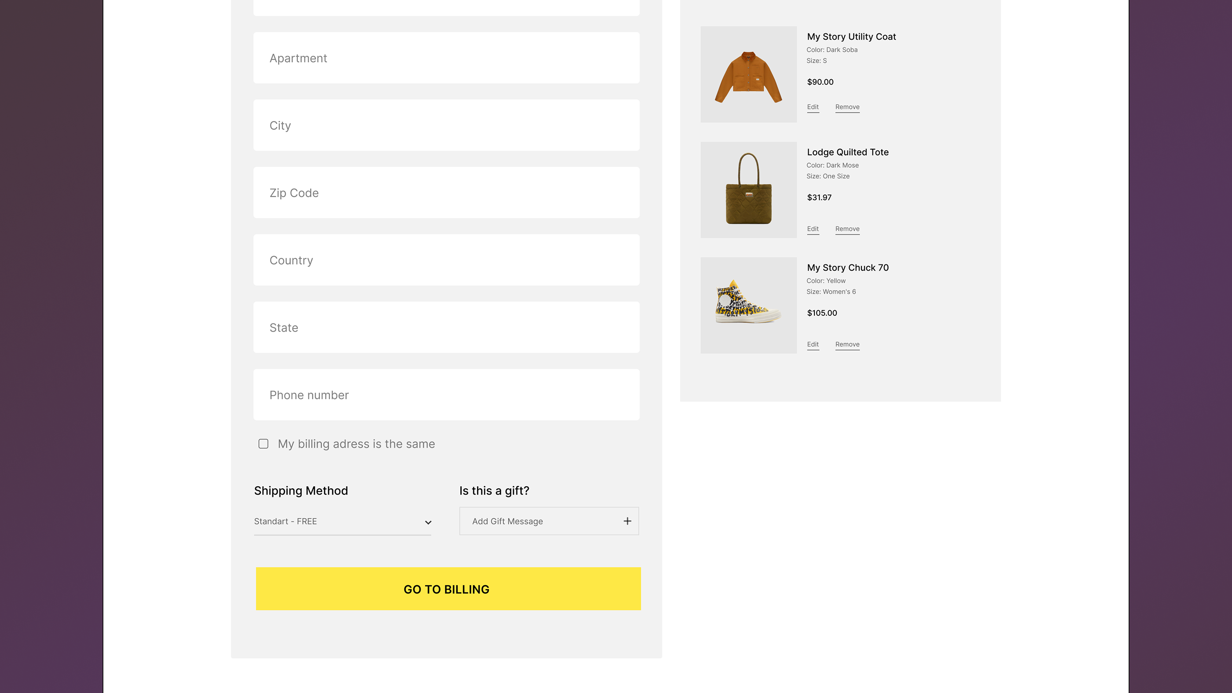
Task: Check the billing address is the same box
Action: tap(264, 444)
